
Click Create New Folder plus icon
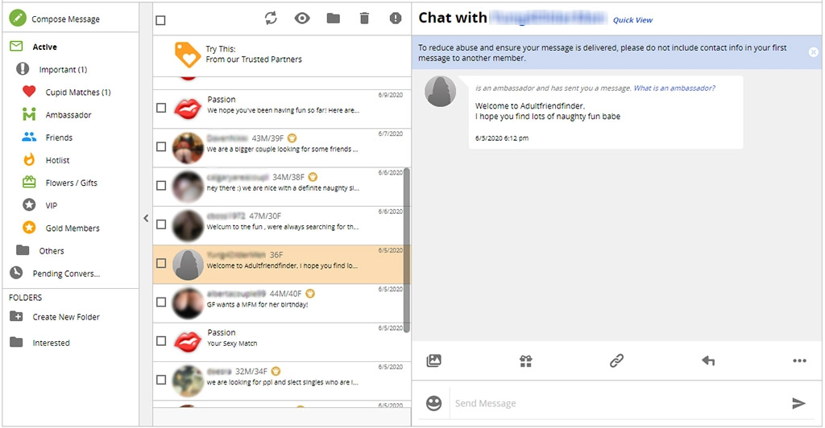(16, 317)
